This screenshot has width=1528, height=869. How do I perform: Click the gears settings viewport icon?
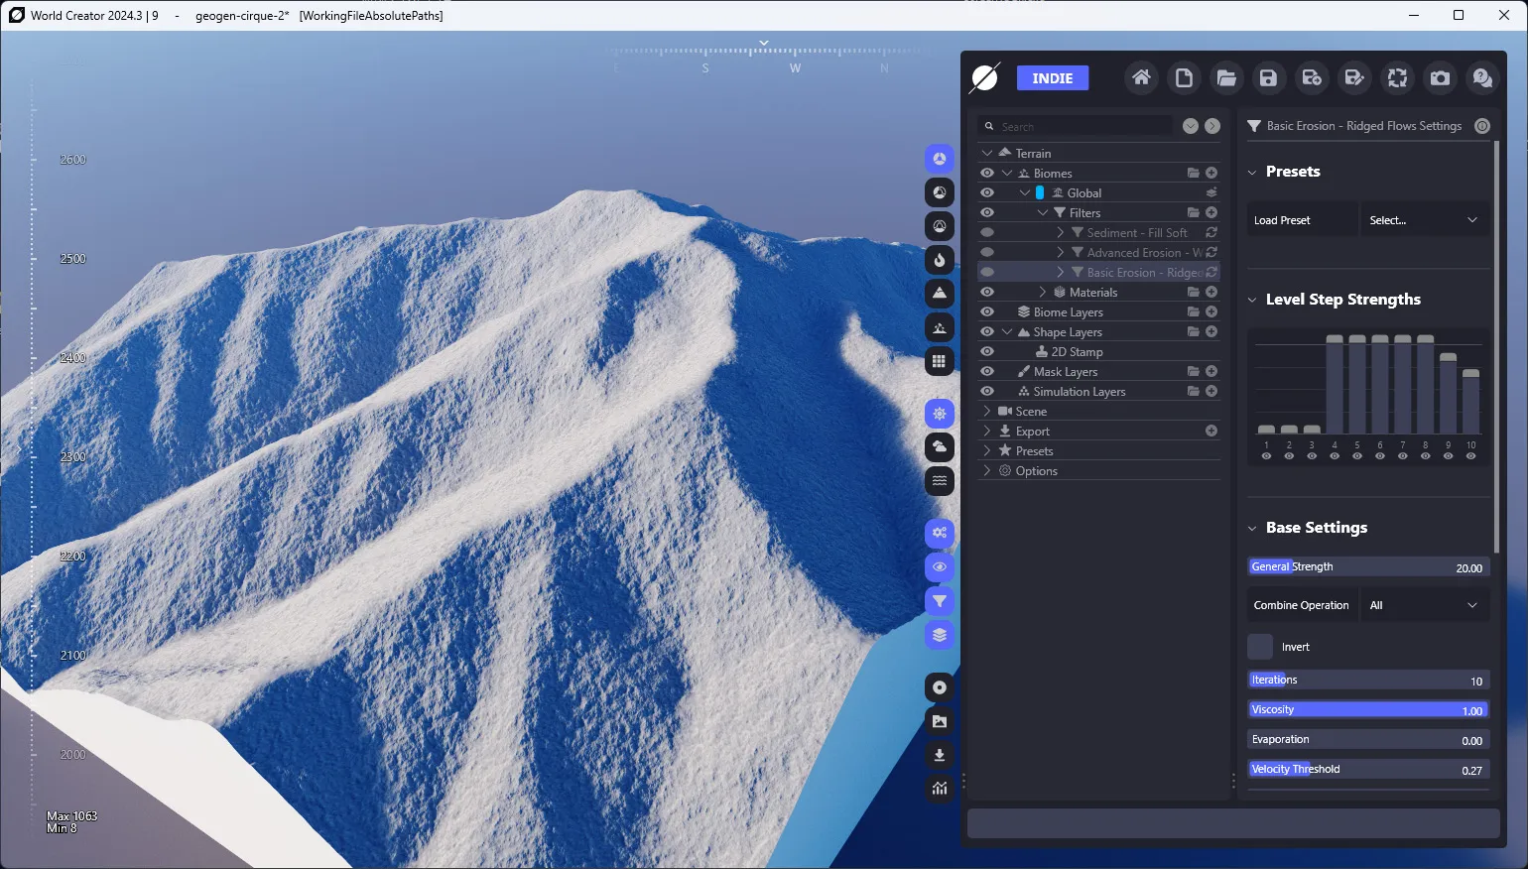point(940,534)
